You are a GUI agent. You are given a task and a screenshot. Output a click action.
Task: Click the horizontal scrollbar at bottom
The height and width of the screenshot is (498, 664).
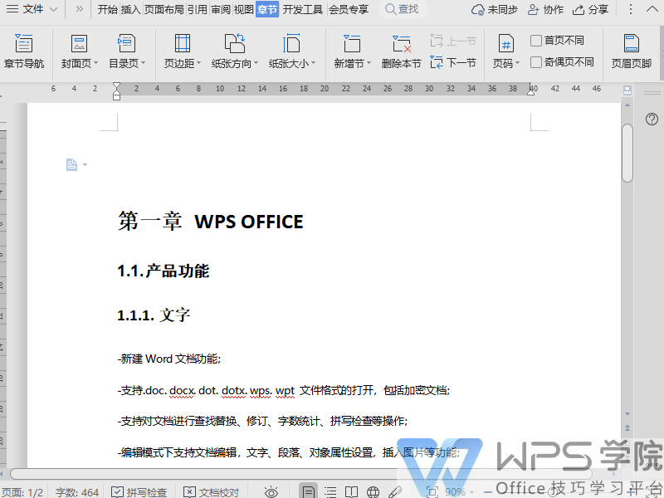pyautogui.click(x=300, y=473)
